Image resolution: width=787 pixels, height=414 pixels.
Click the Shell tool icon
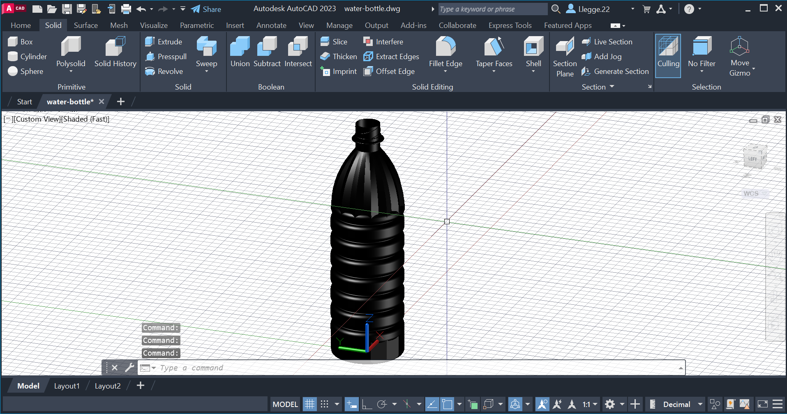click(x=533, y=46)
